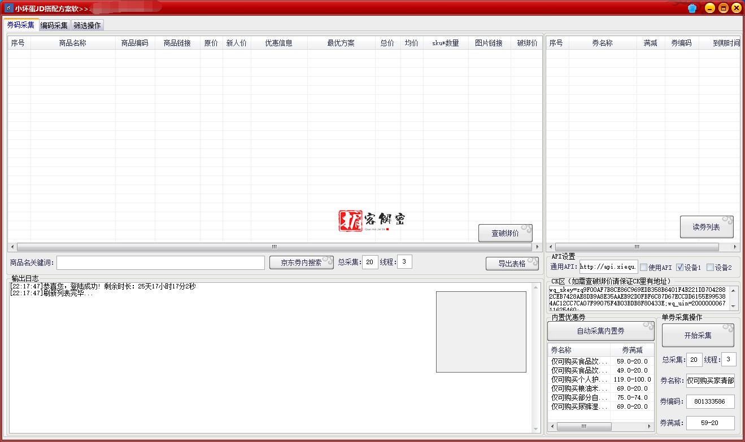Image resolution: width=745 pixels, height=442 pixels.
Task: Click 输出日志 vertical scrollbar down arrow
Action: tap(536, 428)
